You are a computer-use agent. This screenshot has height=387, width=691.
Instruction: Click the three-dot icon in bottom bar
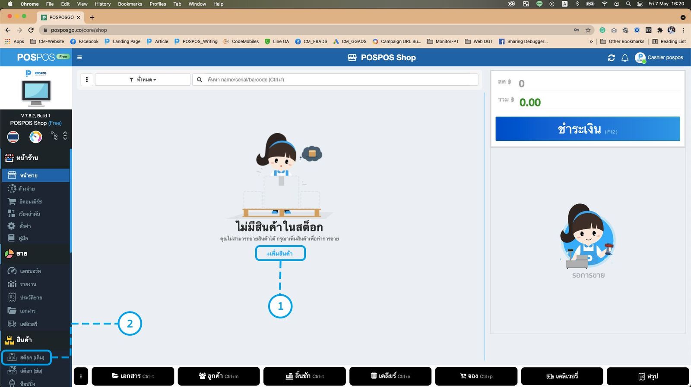click(x=81, y=376)
